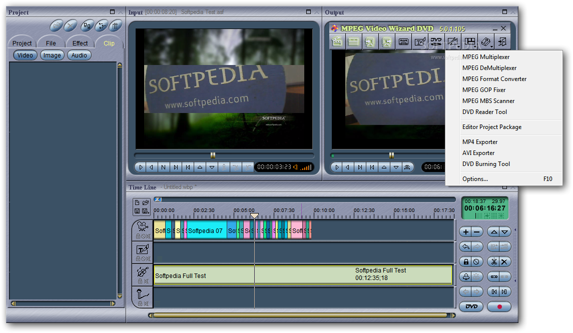573x333 pixels.
Task: Toggle mute on the title track header
Action: [x=148, y=258]
